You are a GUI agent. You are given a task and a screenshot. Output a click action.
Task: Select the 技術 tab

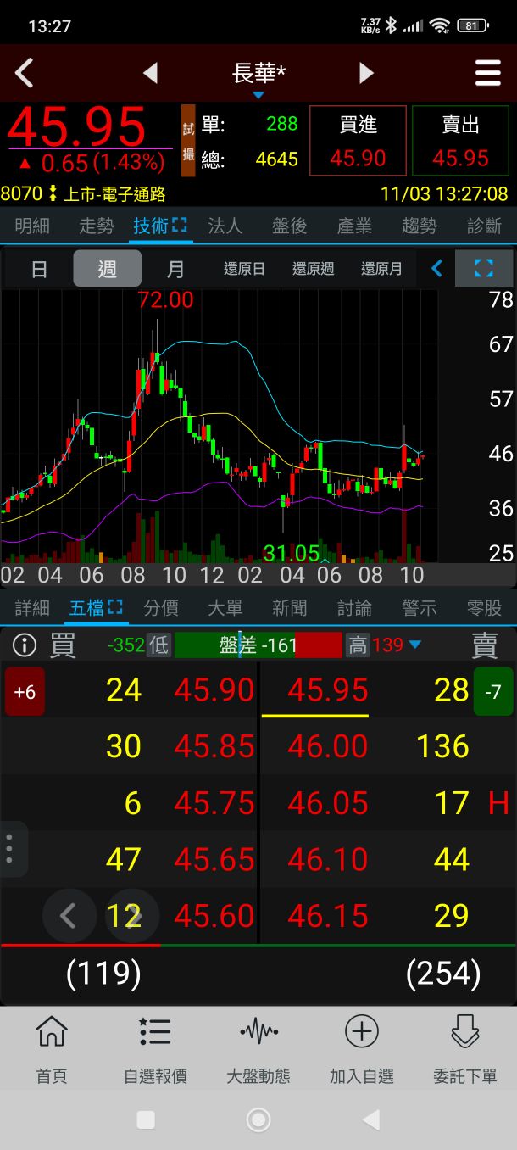tap(160, 226)
